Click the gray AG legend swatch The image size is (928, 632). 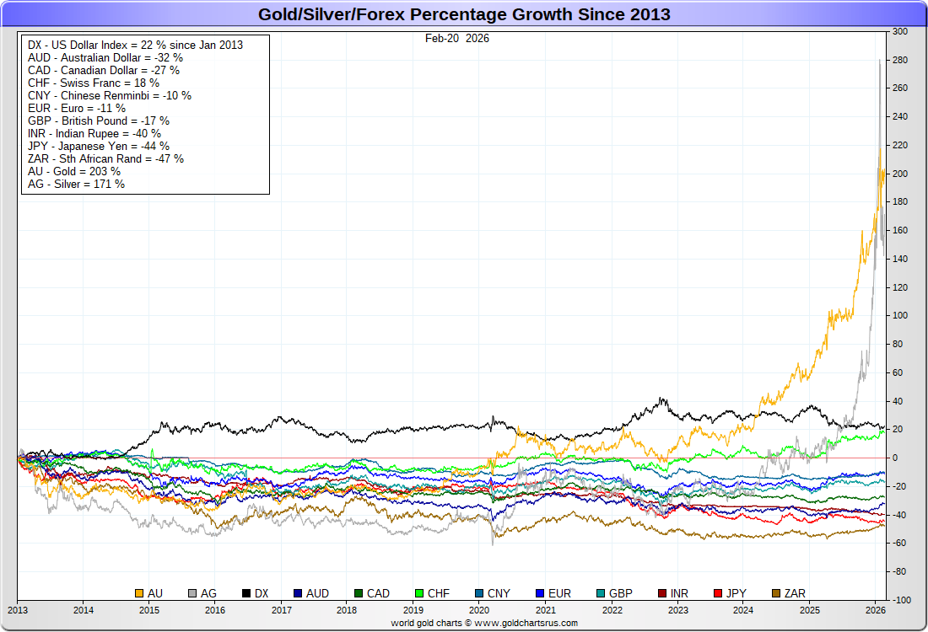[x=192, y=593]
